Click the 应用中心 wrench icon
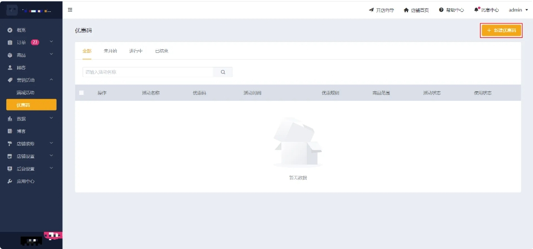Viewport: 533px width, 249px height. [x=10, y=182]
